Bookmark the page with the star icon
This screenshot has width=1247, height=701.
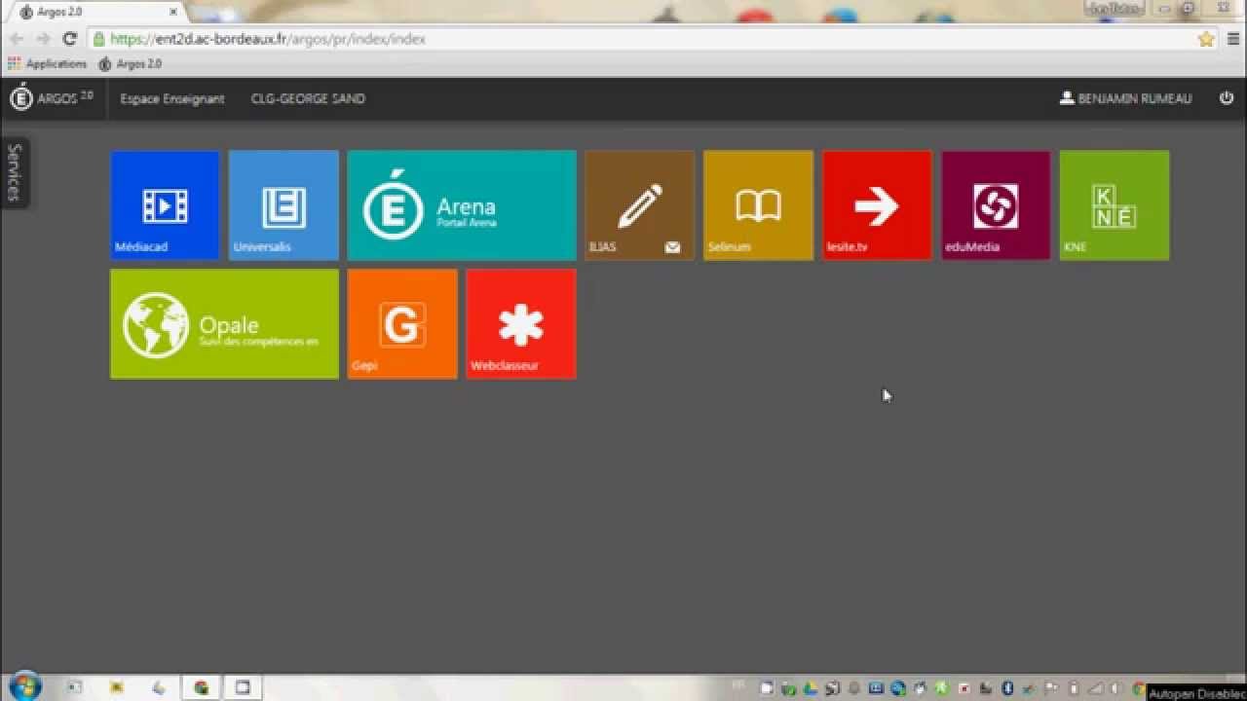[x=1206, y=39]
